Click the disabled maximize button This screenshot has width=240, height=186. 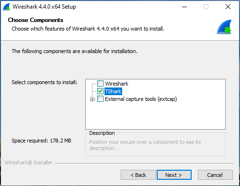(206, 7)
